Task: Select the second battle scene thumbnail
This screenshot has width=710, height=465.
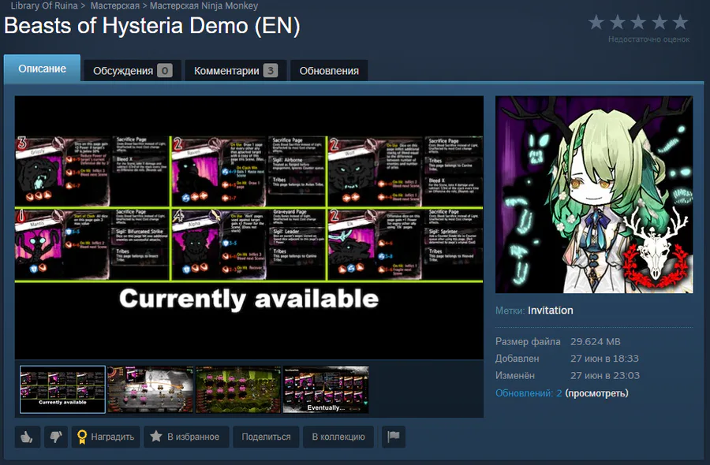Action: [x=151, y=389]
